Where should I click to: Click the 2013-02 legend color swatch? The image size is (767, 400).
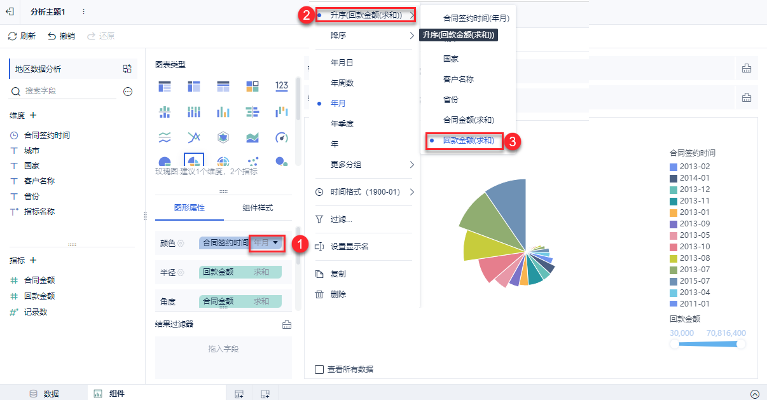[x=674, y=167]
